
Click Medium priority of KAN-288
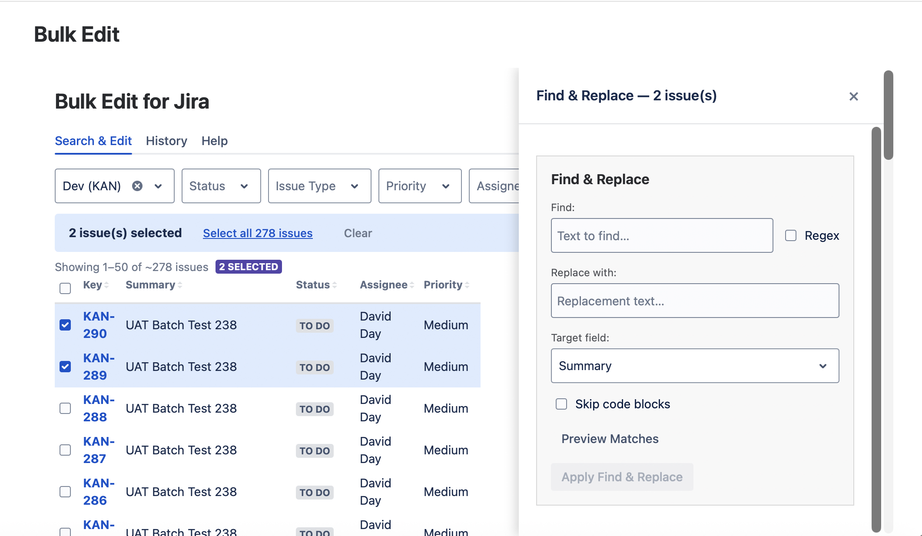click(446, 408)
